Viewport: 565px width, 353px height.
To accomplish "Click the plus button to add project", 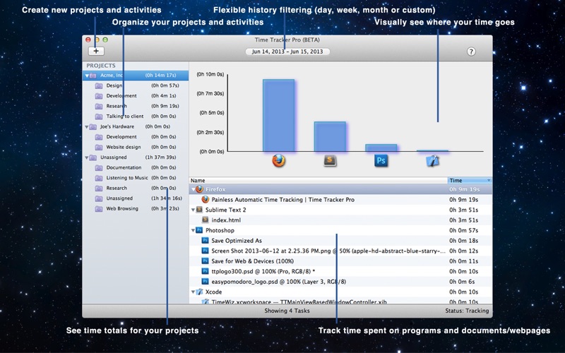I will coord(96,51).
